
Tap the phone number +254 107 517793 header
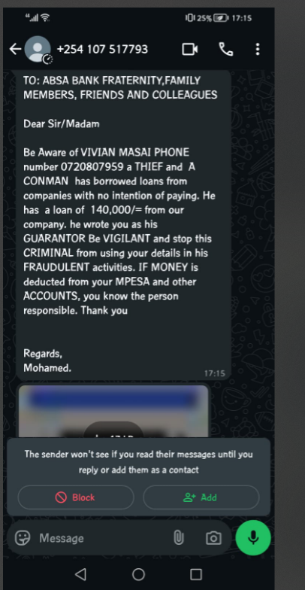click(102, 50)
